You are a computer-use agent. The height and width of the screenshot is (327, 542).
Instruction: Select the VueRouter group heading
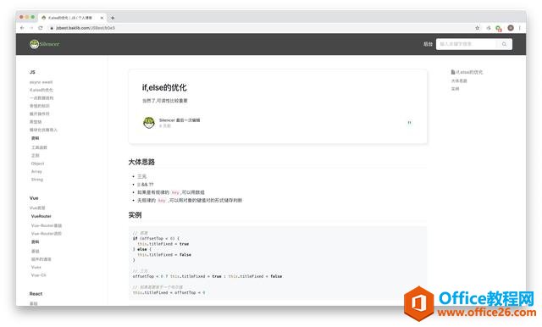pos(41,216)
